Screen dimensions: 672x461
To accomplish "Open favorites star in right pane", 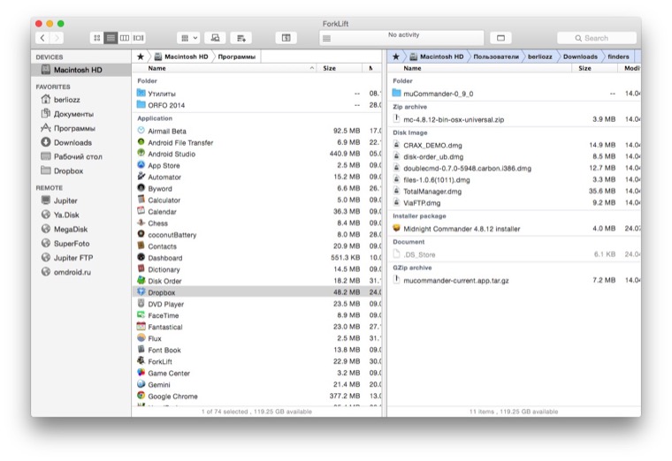I will [395, 57].
